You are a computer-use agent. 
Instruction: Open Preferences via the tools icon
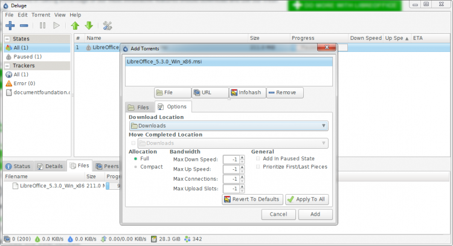108,26
